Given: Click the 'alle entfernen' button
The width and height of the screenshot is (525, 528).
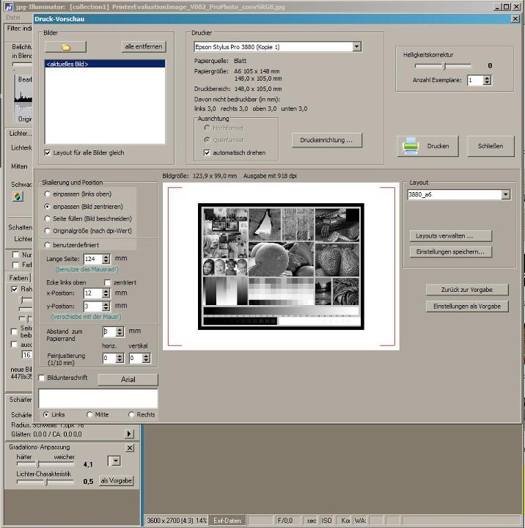Looking at the screenshot, I should click(144, 47).
